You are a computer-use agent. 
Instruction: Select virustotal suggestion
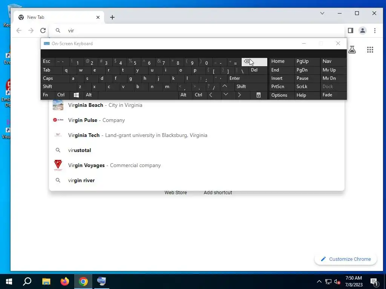click(x=197, y=150)
